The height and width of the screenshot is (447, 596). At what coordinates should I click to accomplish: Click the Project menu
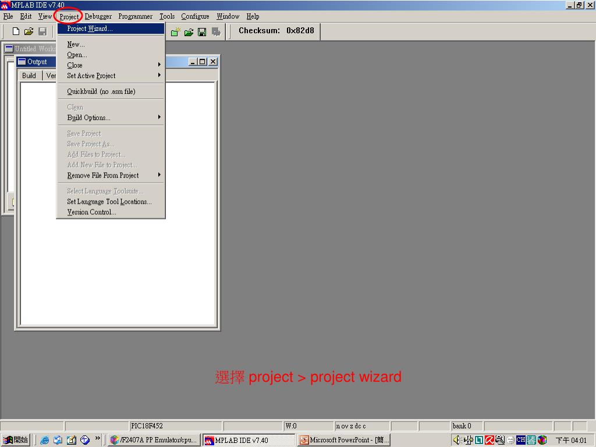point(69,16)
